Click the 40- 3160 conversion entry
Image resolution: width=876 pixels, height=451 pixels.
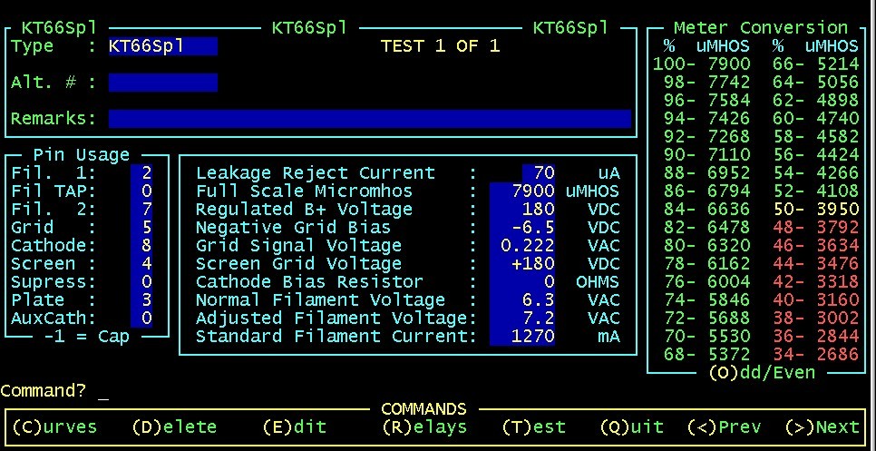816,299
